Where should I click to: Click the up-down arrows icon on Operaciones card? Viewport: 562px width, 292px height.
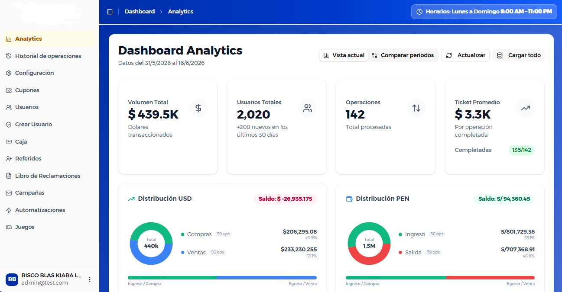coord(416,108)
